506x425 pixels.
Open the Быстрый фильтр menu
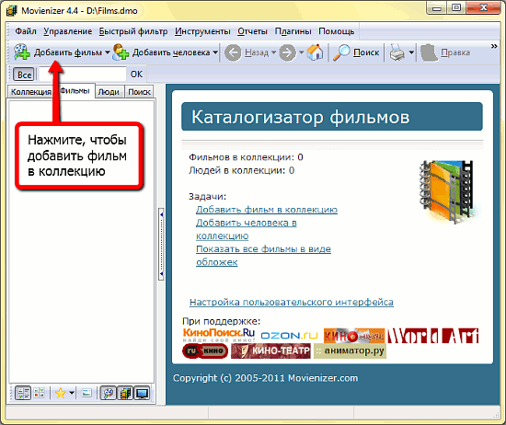(x=133, y=31)
